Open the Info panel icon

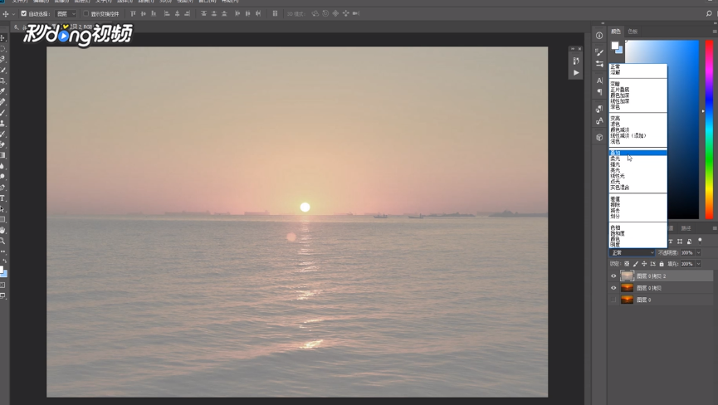[599, 35]
